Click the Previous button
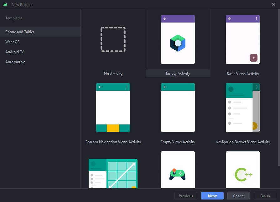 186,196
